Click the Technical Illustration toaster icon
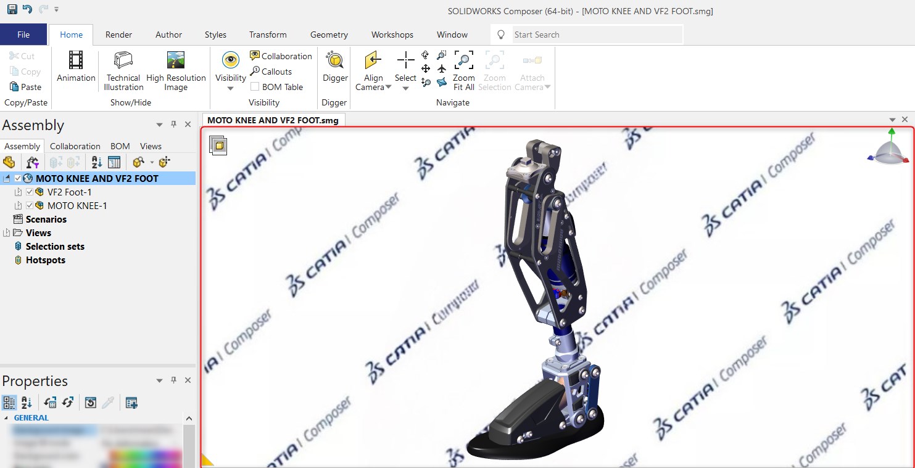 123,61
